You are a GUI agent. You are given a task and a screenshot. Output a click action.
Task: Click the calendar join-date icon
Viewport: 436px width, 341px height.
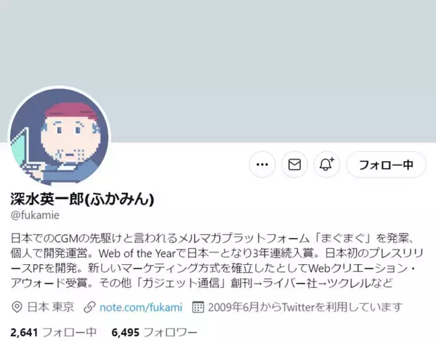[198, 307]
